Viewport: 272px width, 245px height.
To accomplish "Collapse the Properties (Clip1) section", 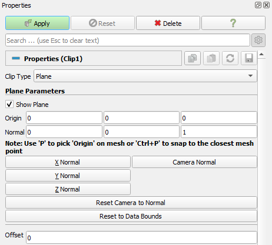I will coord(16,58).
